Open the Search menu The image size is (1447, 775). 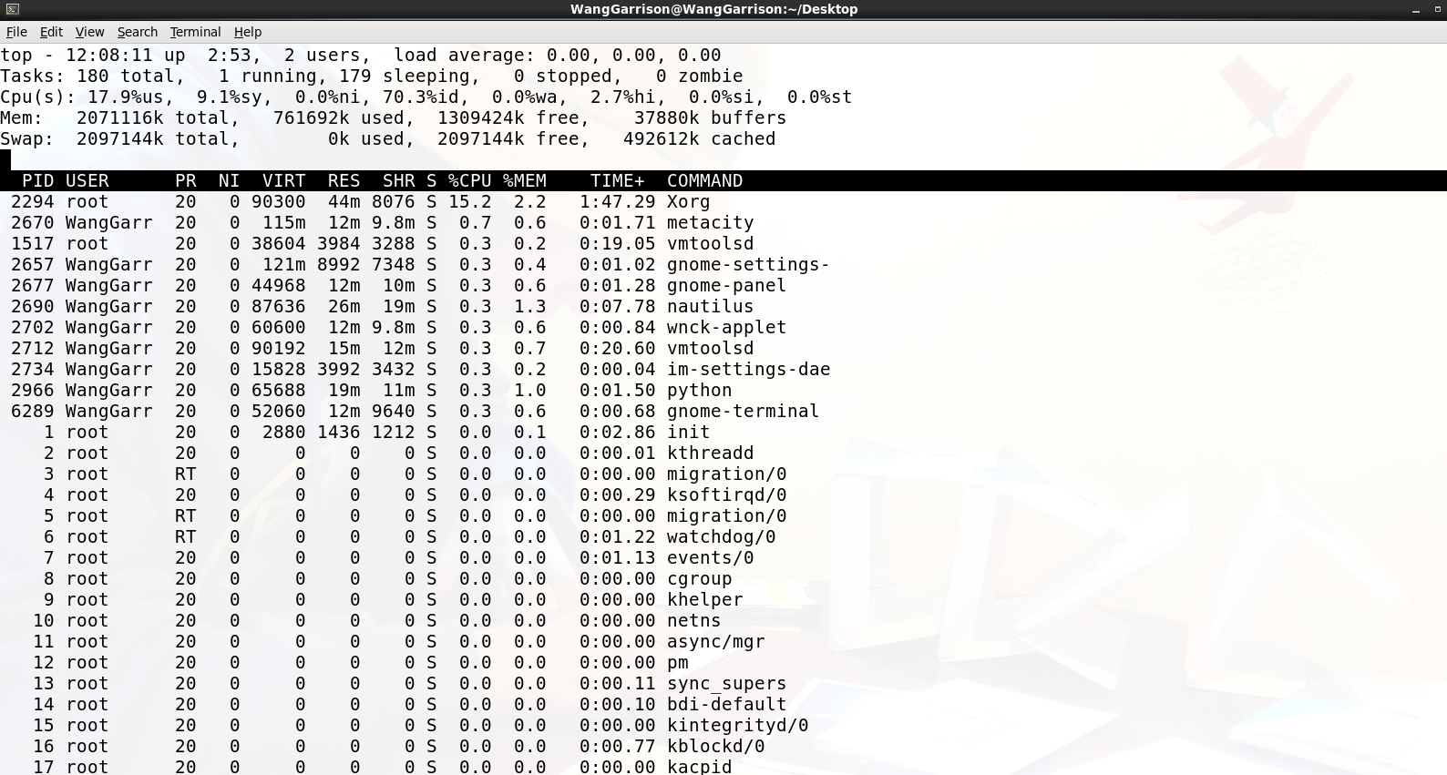tap(138, 32)
